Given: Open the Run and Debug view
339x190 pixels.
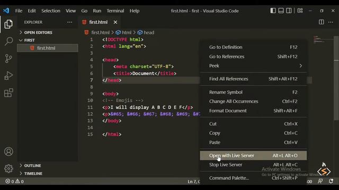Looking at the screenshot, I should pyautogui.click(x=8, y=75).
